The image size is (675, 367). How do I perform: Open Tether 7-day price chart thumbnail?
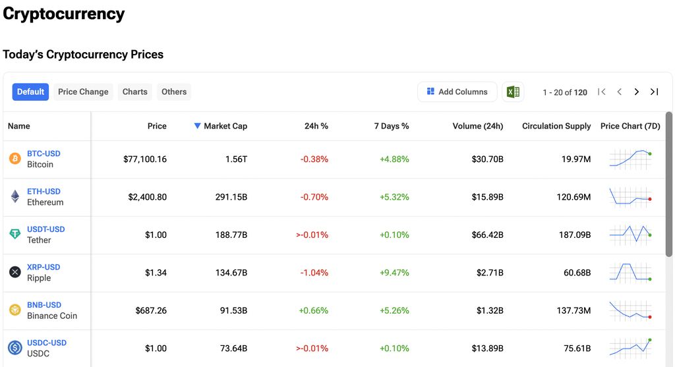pos(630,235)
